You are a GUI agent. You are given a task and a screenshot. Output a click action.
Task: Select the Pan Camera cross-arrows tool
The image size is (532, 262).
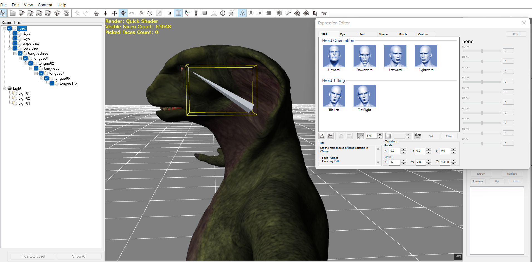(x=114, y=13)
